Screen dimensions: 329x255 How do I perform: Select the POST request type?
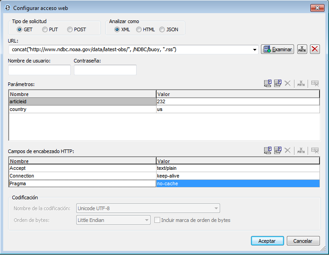(70, 30)
